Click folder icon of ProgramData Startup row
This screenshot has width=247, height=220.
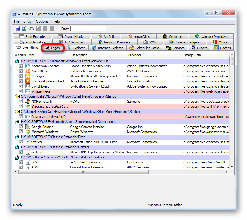(17, 96)
